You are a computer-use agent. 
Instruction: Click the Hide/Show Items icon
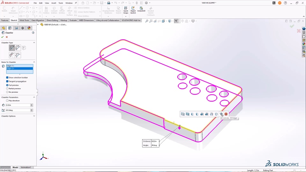[176, 21]
